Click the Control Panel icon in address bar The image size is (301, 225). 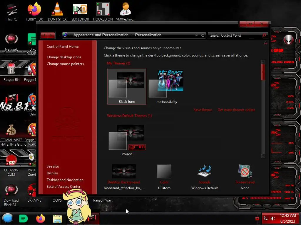(65, 35)
